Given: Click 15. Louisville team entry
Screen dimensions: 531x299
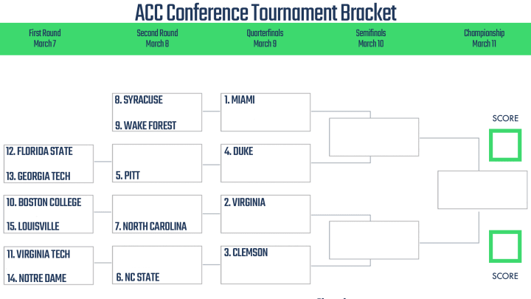Looking at the screenshot, I should point(33,226).
